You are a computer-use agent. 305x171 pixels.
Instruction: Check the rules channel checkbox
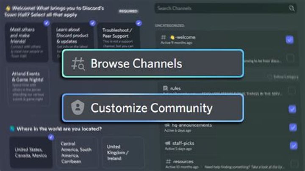(x=291, y=91)
